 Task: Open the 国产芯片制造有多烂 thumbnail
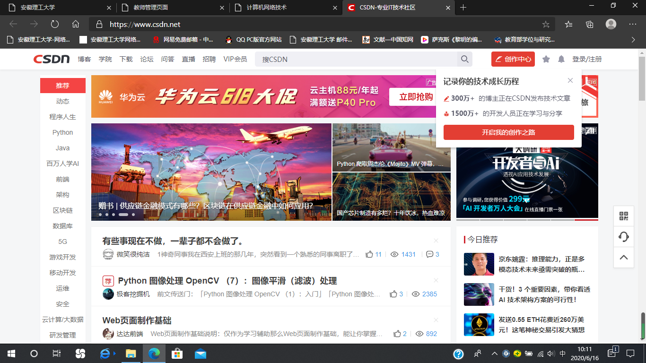click(392, 197)
